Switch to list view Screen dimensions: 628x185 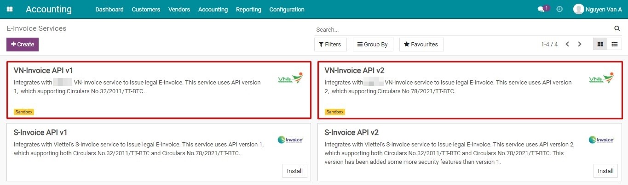click(x=614, y=44)
